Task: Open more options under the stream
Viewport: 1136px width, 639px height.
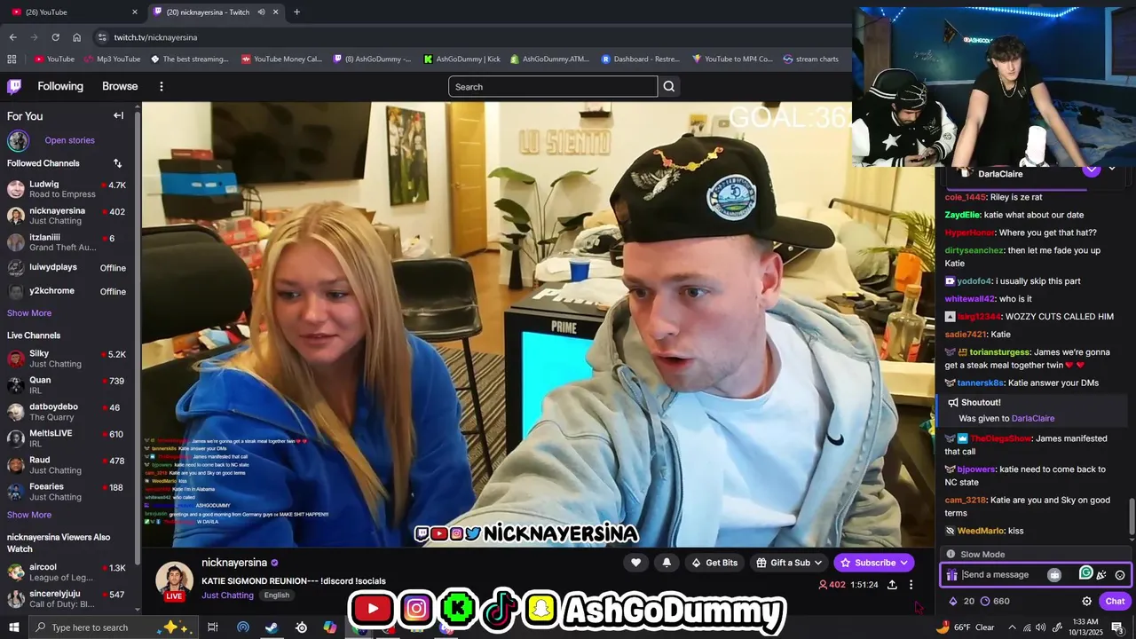Action: click(911, 585)
